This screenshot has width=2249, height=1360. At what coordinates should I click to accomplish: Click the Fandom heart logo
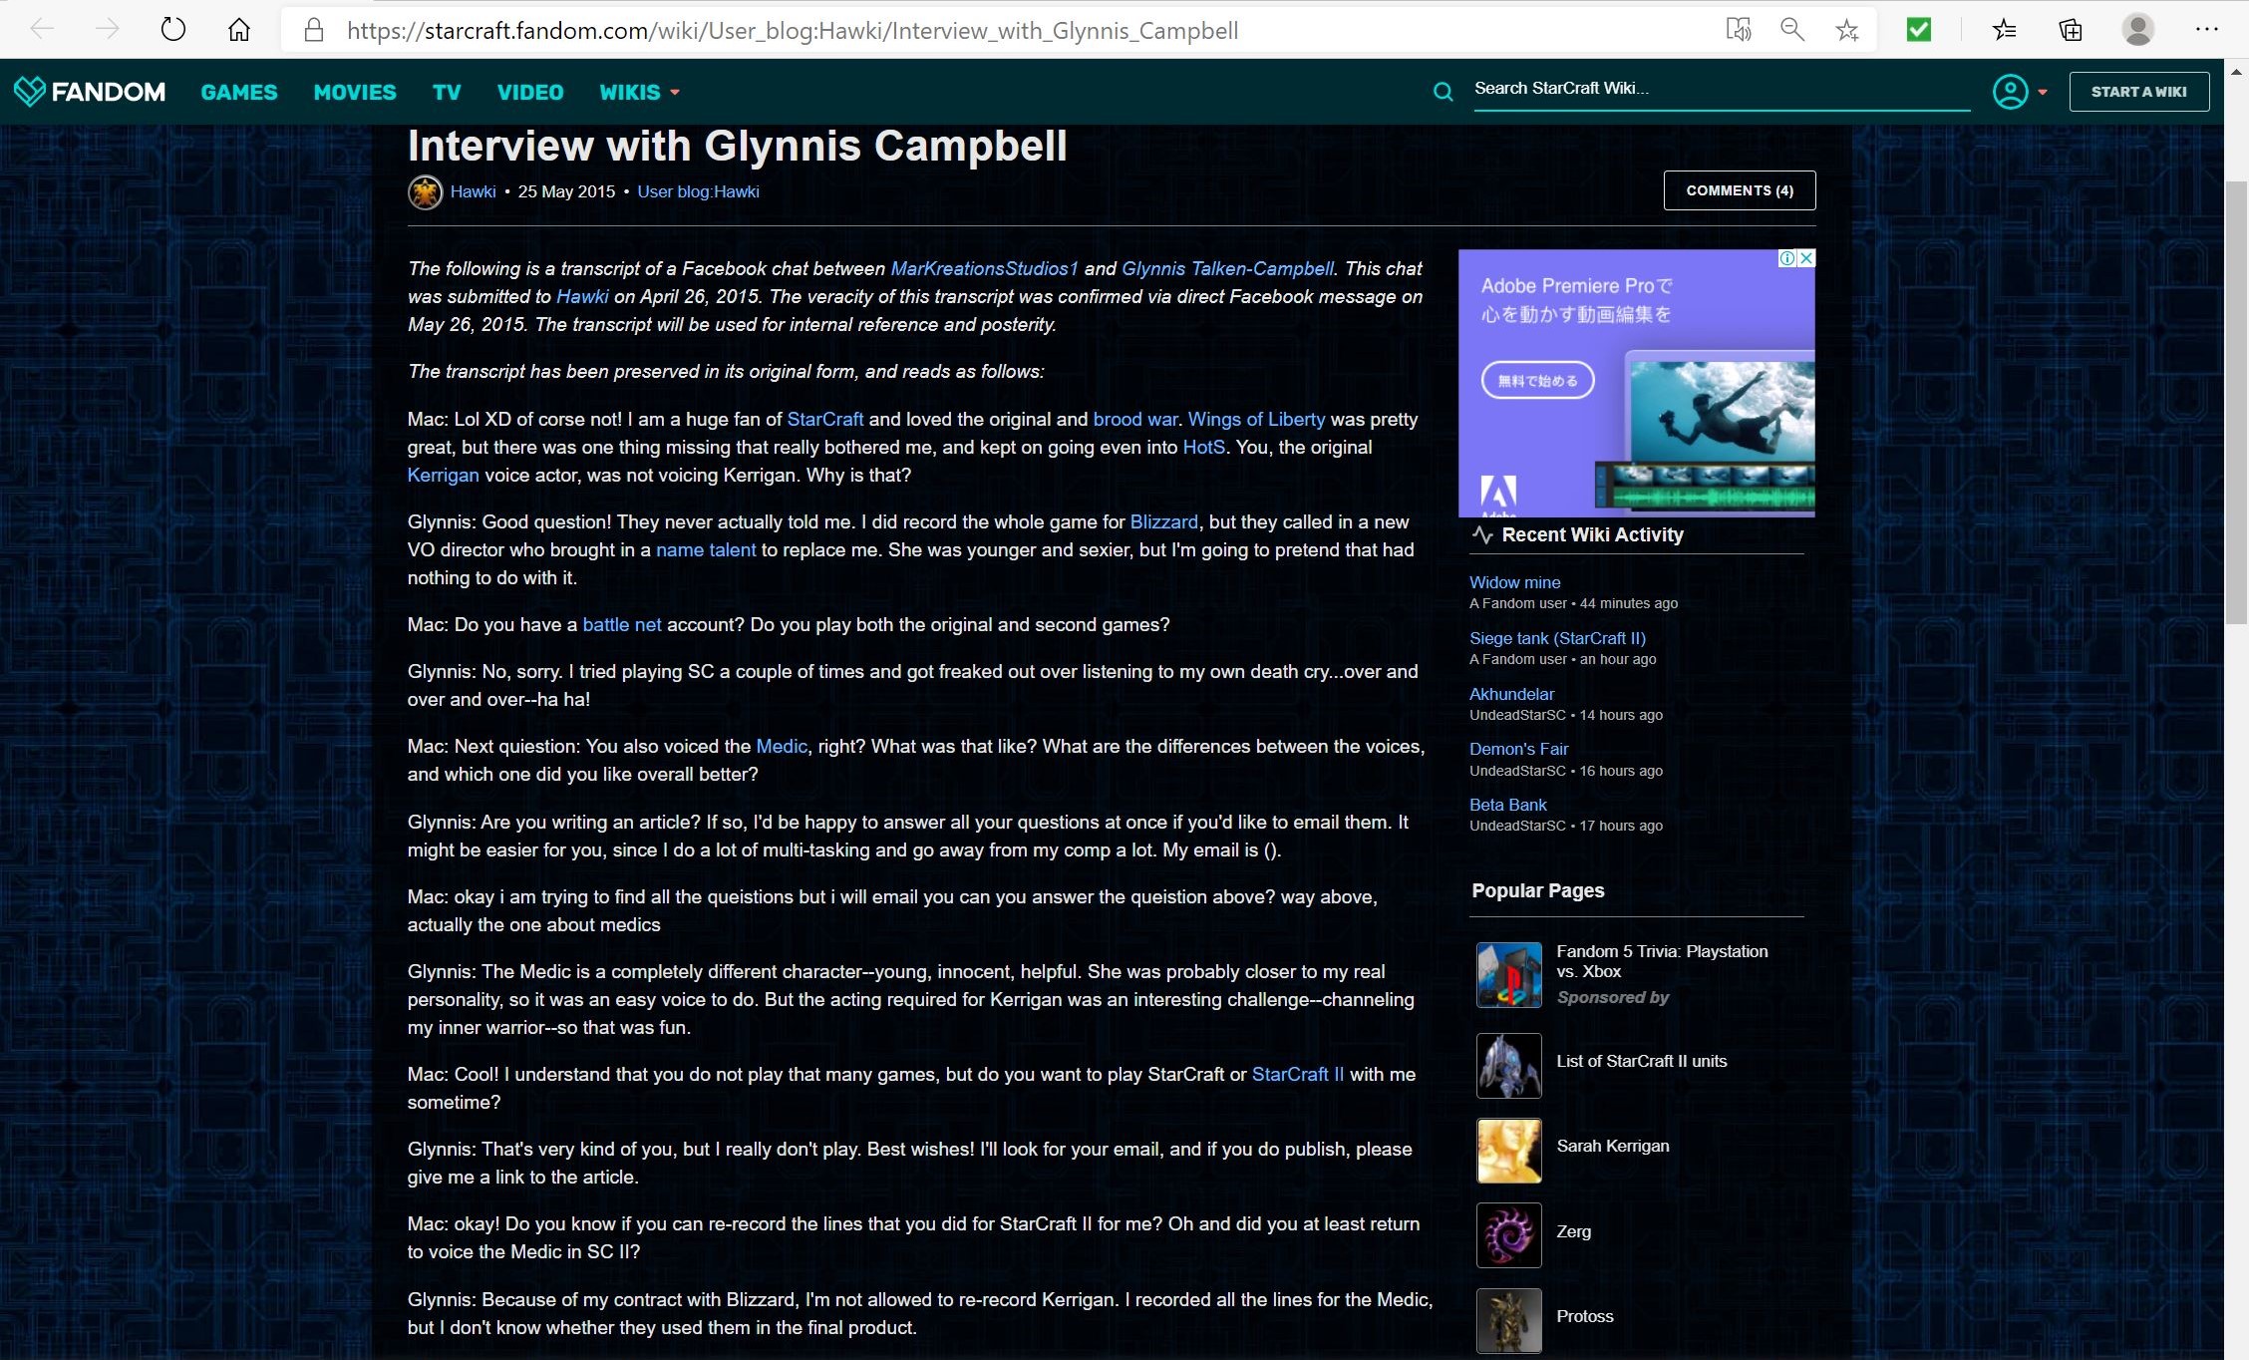[x=30, y=91]
